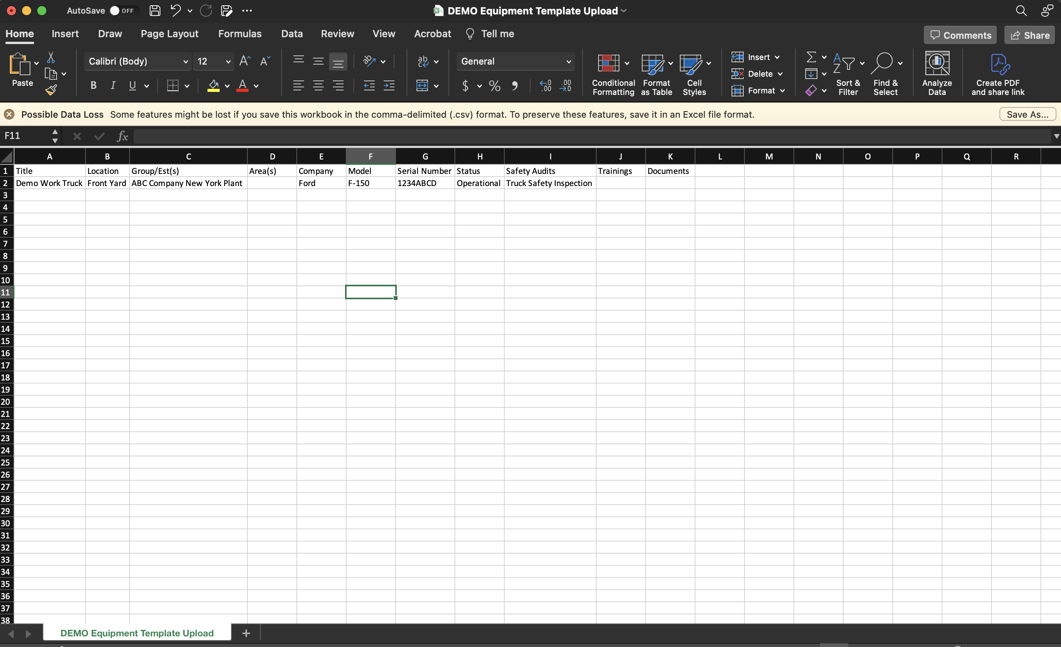Open the currency format dropdown arrow

click(479, 86)
